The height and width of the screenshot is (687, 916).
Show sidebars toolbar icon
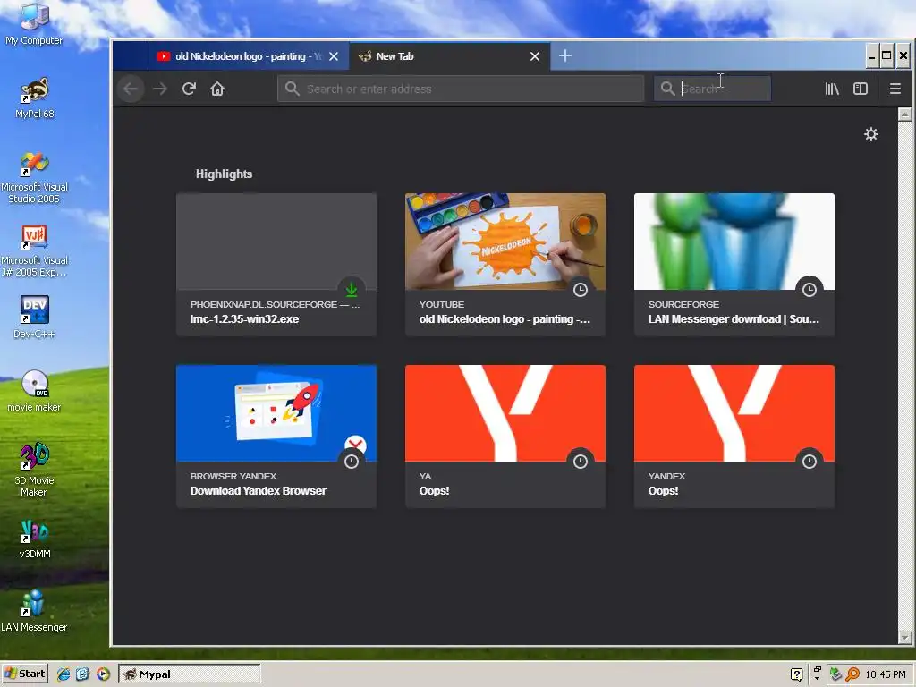tap(861, 89)
